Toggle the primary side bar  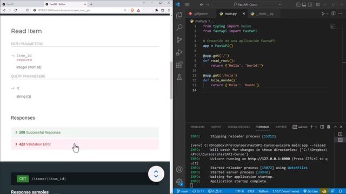point(298,5)
